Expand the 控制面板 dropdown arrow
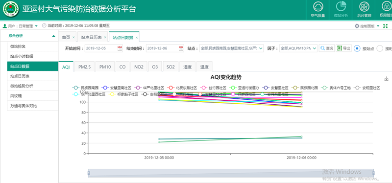The image size is (392, 183). coord(378,26)
